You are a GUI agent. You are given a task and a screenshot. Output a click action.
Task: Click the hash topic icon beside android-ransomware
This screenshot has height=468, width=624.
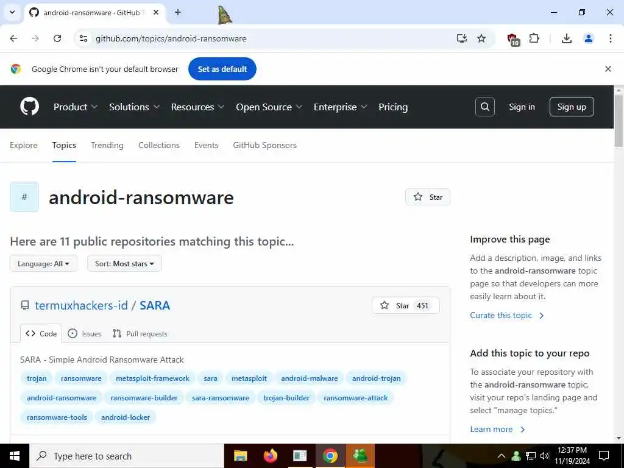point(24,197)
